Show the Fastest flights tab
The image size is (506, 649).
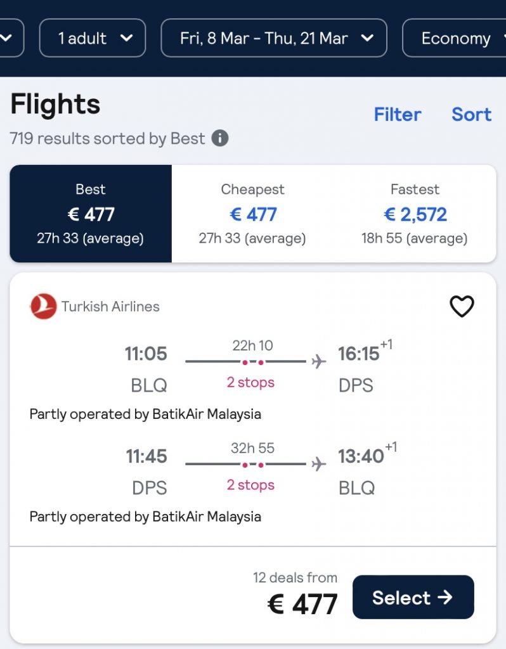[415, 214]
